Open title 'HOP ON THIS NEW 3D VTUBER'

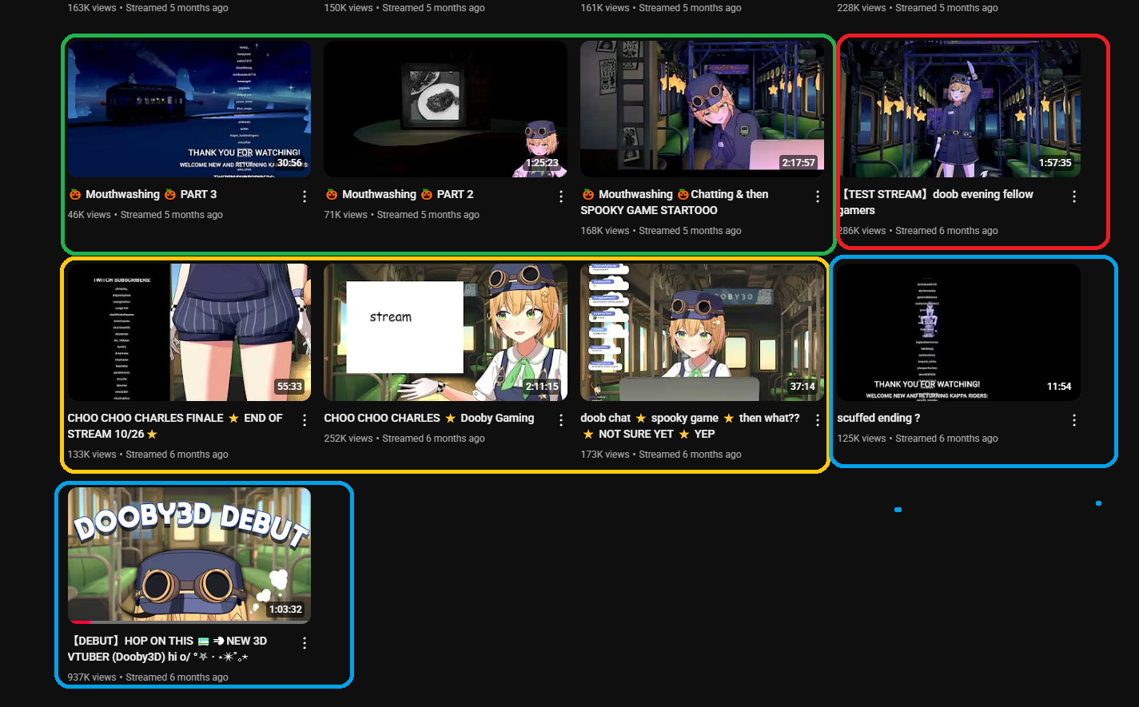169,649
